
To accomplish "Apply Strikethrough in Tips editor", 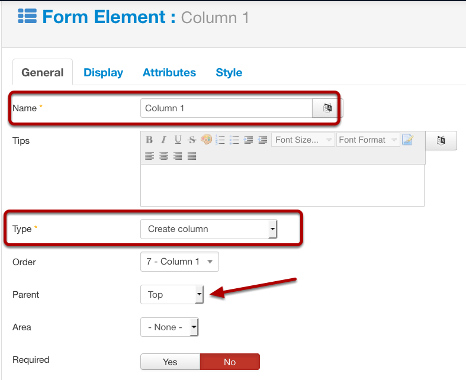I will [x=192, y=140].
